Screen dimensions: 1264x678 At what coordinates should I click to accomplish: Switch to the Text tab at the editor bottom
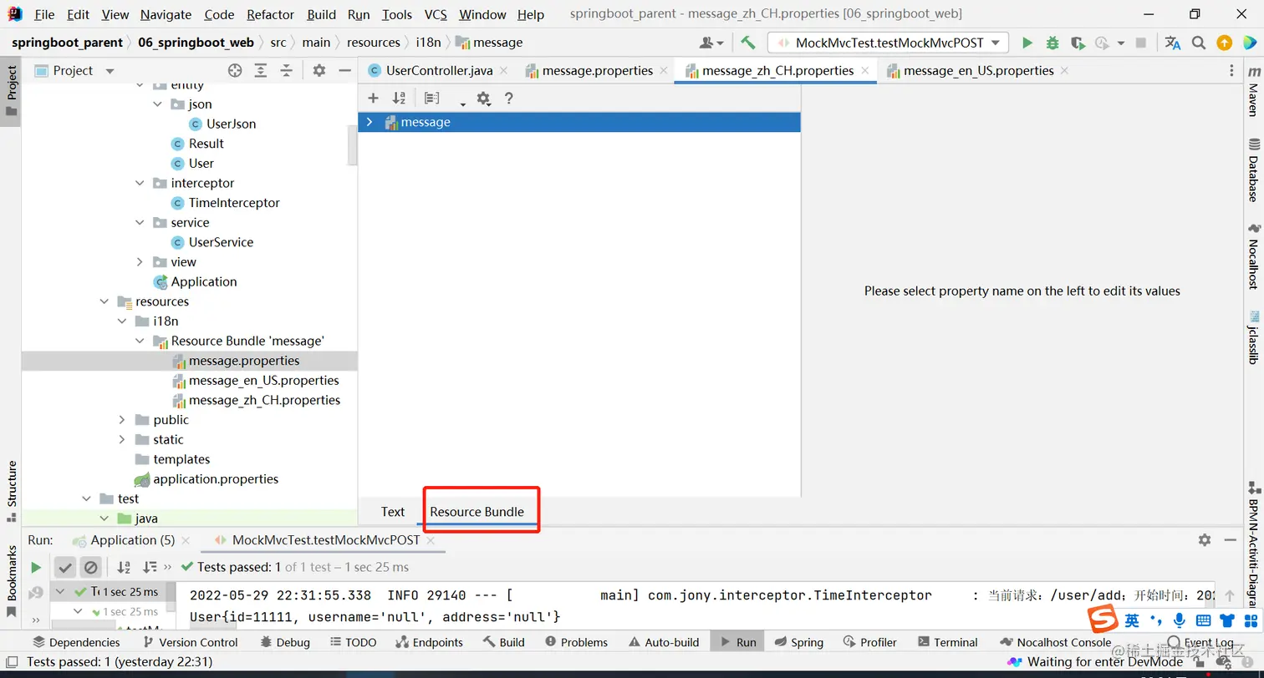click(x=393, y=512)
